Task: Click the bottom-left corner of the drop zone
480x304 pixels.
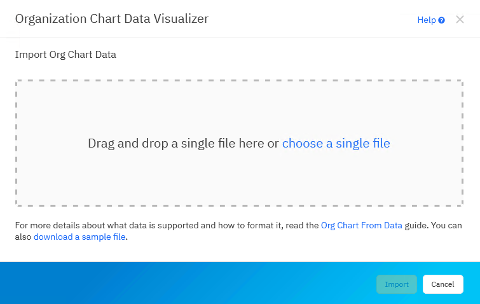Action: coord(17,204)
